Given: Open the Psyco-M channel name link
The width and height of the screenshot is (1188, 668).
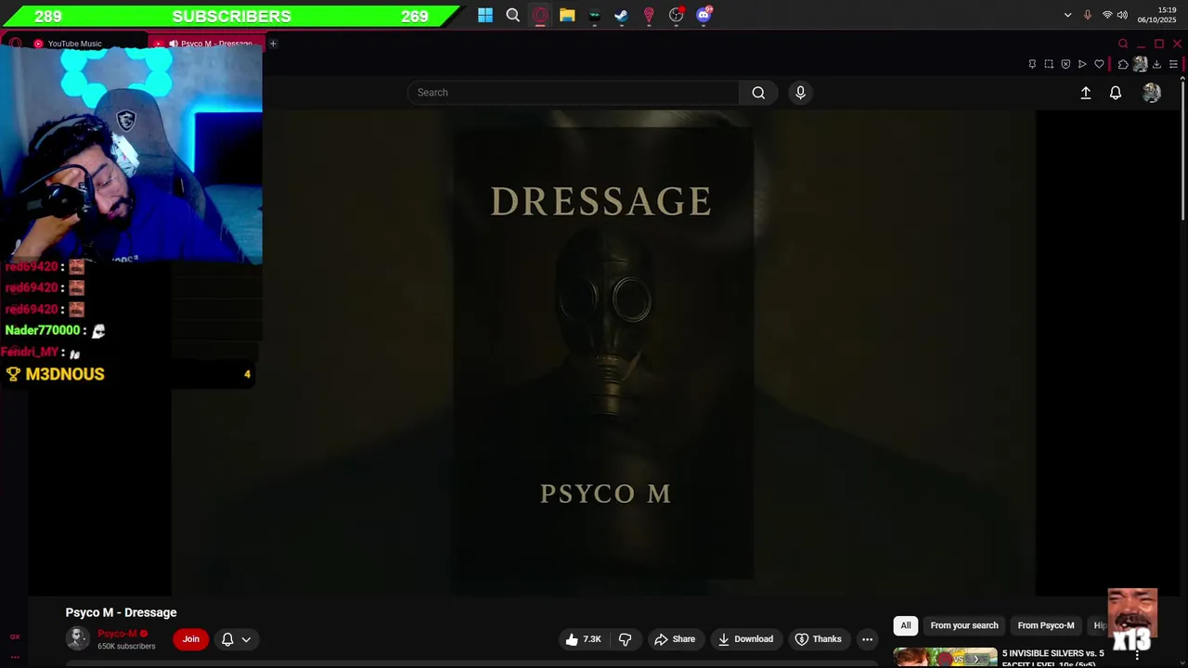Looking at the screenshot, I should click(x=117, y=634).
